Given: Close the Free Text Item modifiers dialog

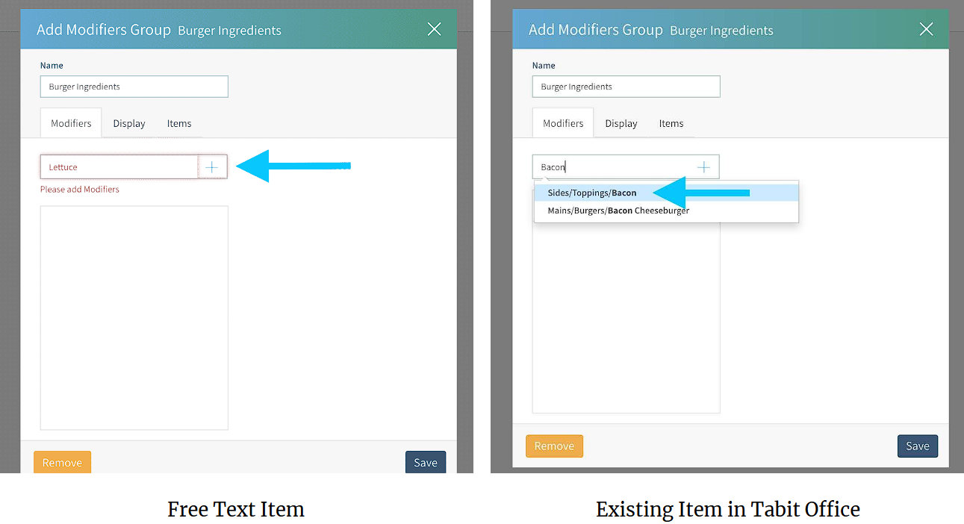Looking at the screenshot, I should (434, 30).
